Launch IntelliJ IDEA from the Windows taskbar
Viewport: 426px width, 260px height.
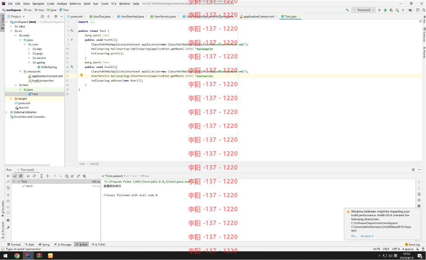coord(28,256)
